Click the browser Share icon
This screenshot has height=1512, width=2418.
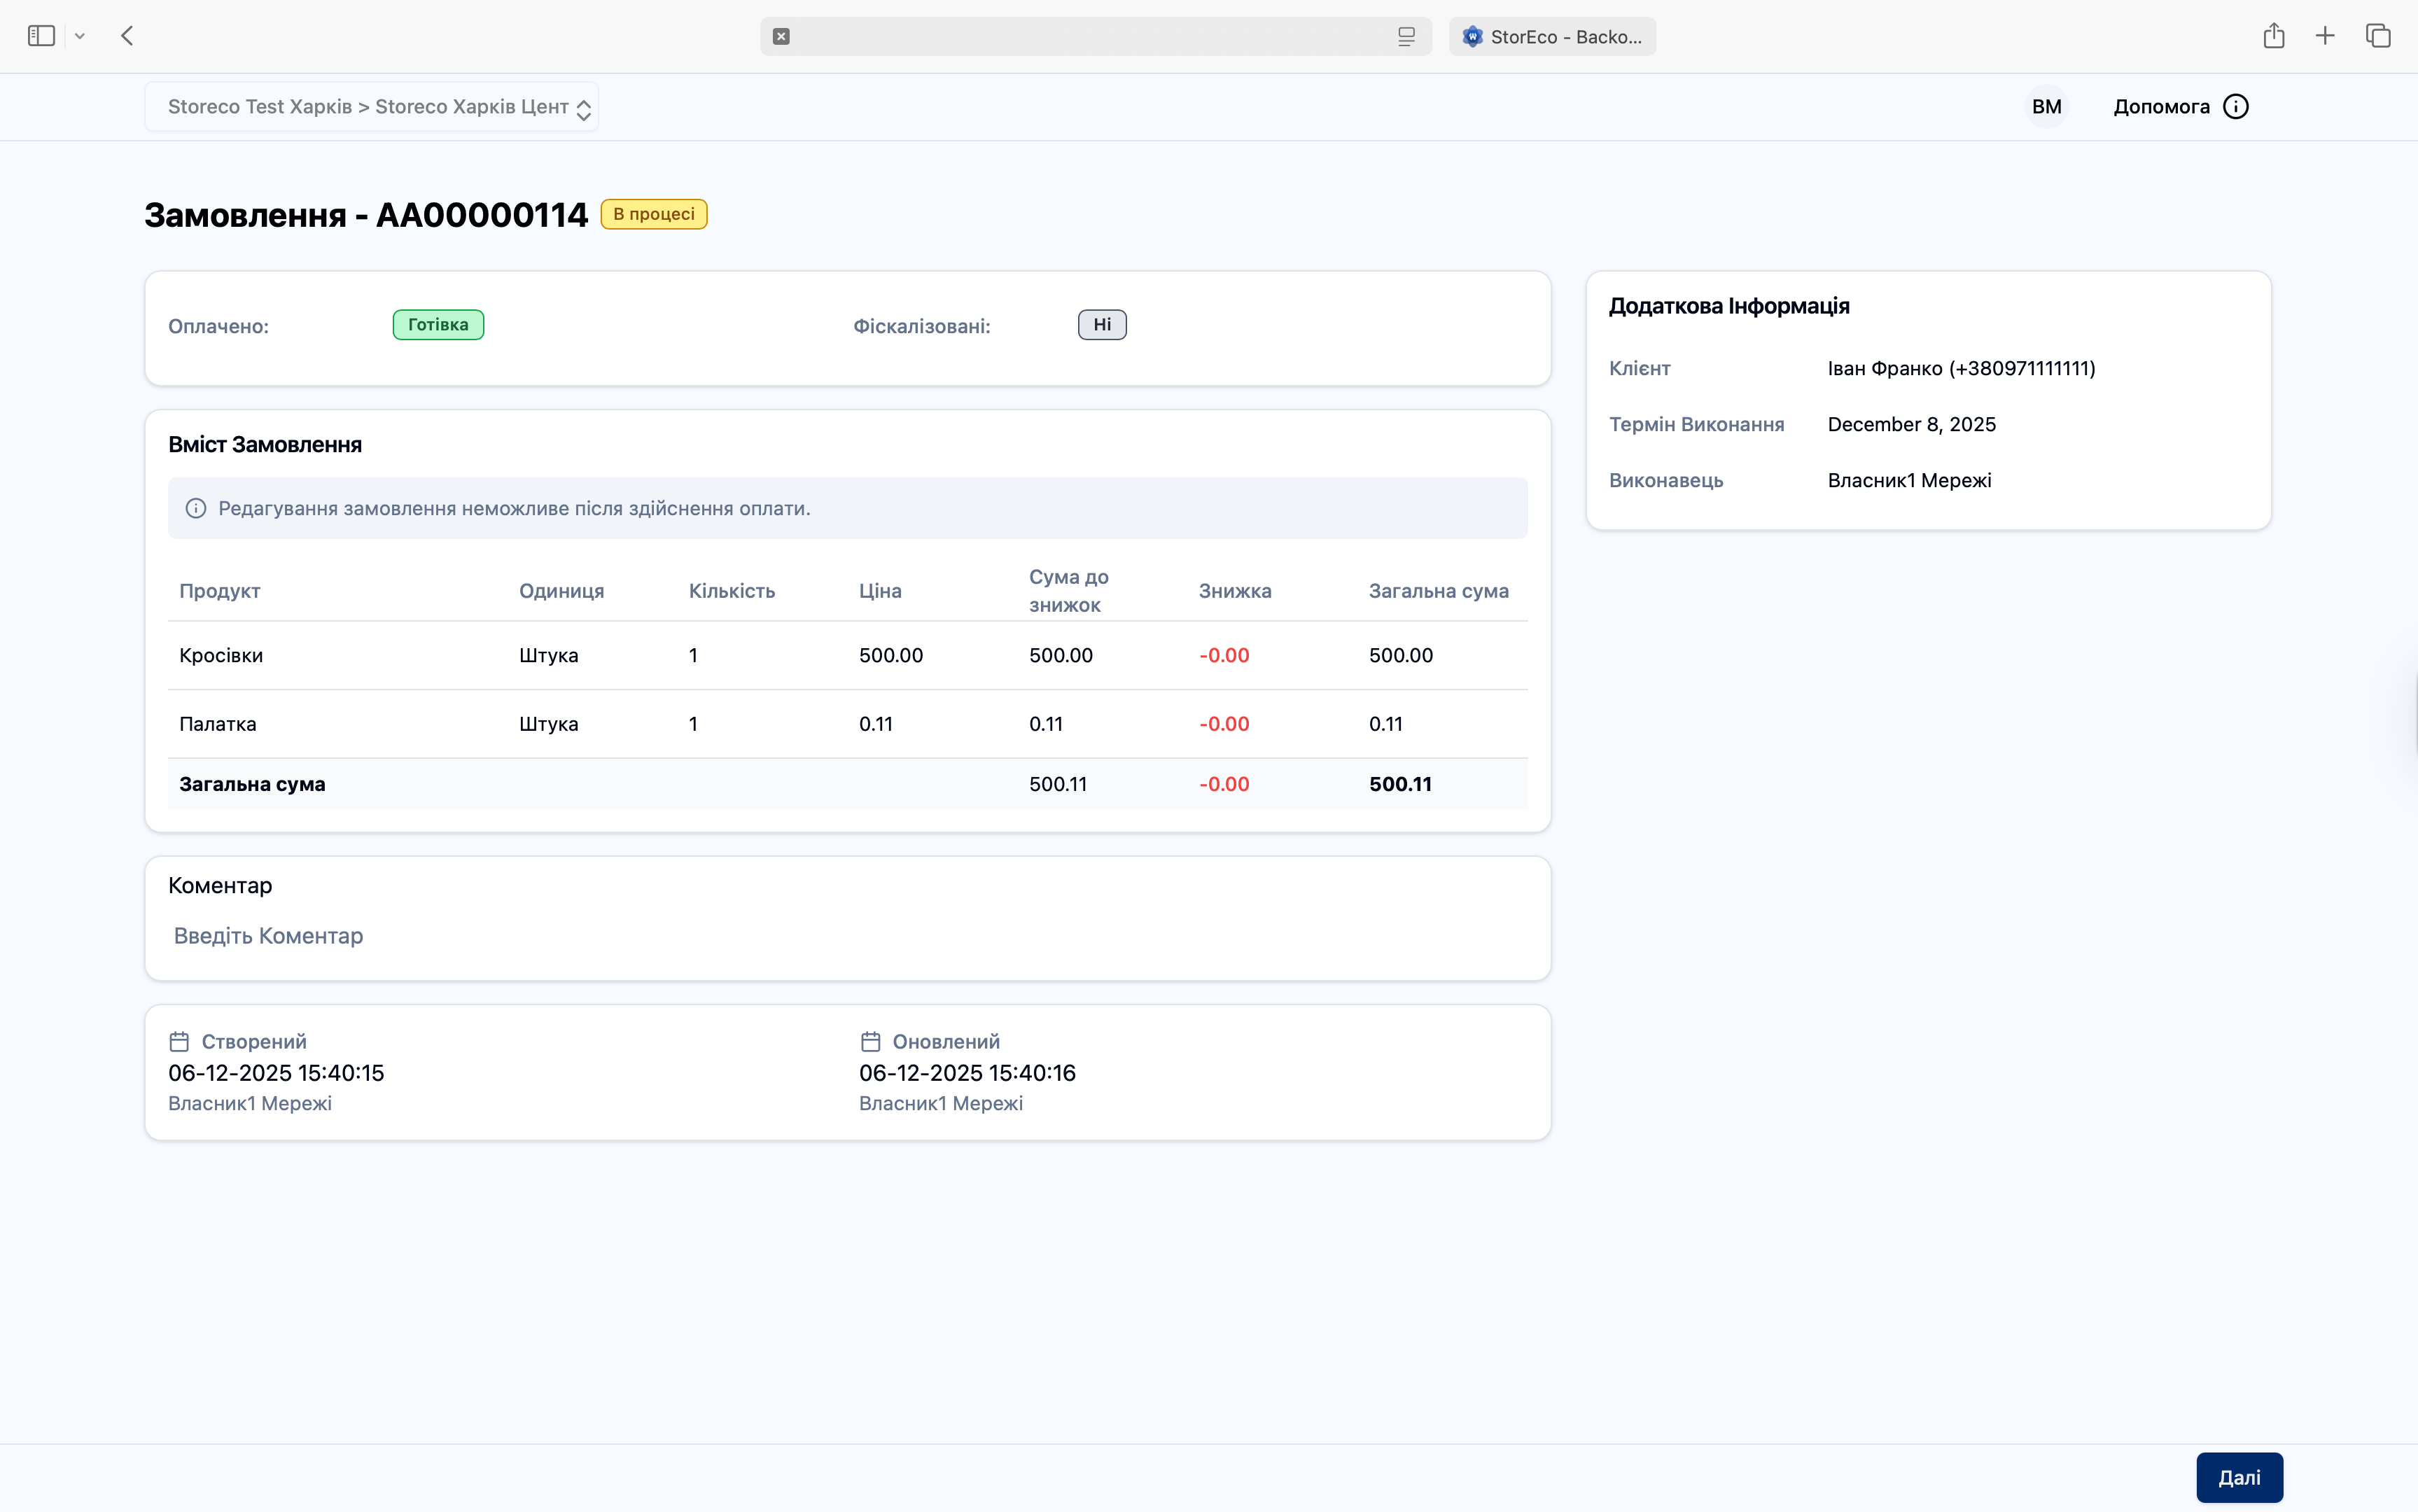2273,36
